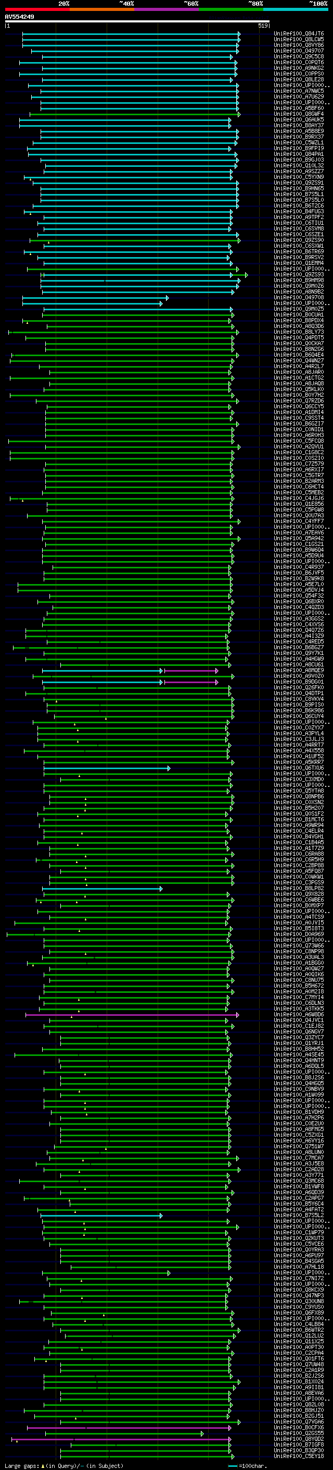Click the red 20% identity color band
The image size is (333, 1470).
[37, 9]
